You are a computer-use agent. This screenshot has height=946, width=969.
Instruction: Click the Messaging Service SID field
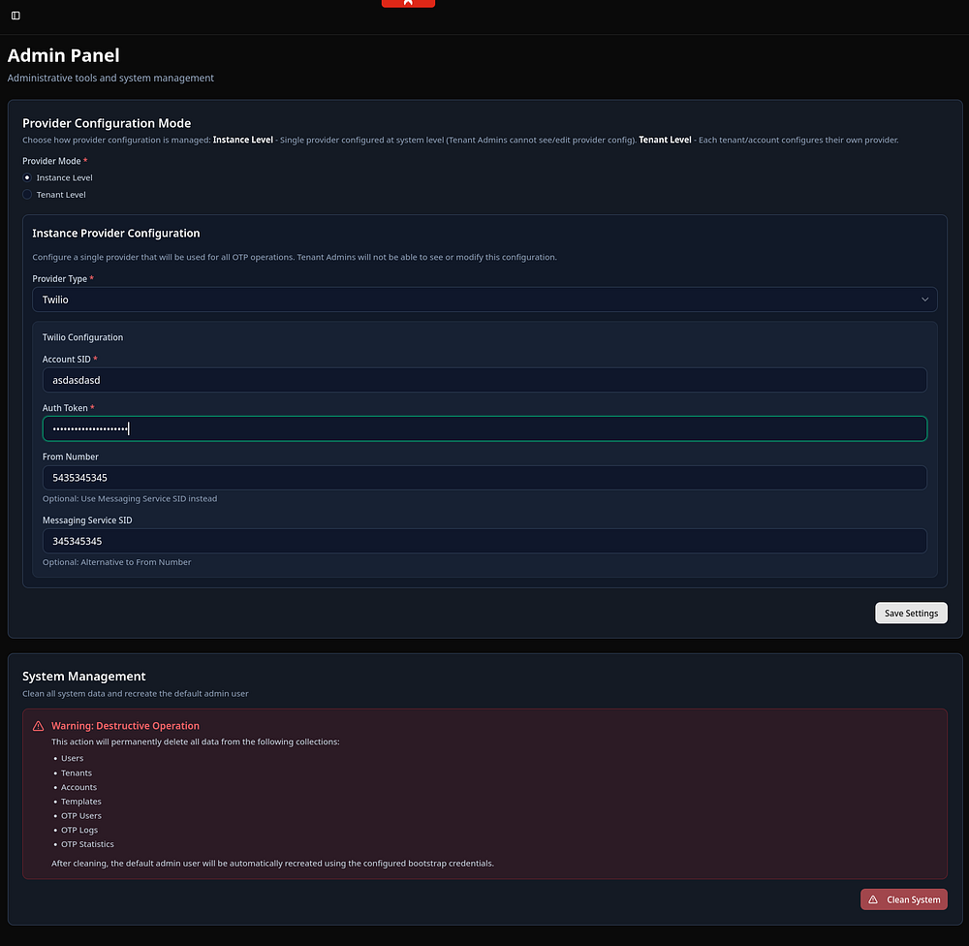(x=484, y=541)
